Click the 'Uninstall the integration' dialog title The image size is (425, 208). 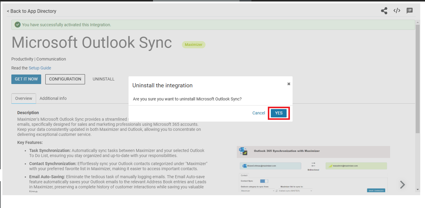pyautogui.click(x=163, y=86)
